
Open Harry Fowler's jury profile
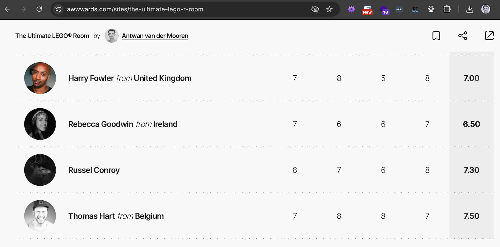[91, 78]
